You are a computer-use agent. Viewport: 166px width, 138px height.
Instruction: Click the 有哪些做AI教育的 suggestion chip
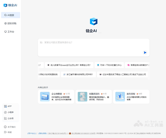(x=138, y=65)
